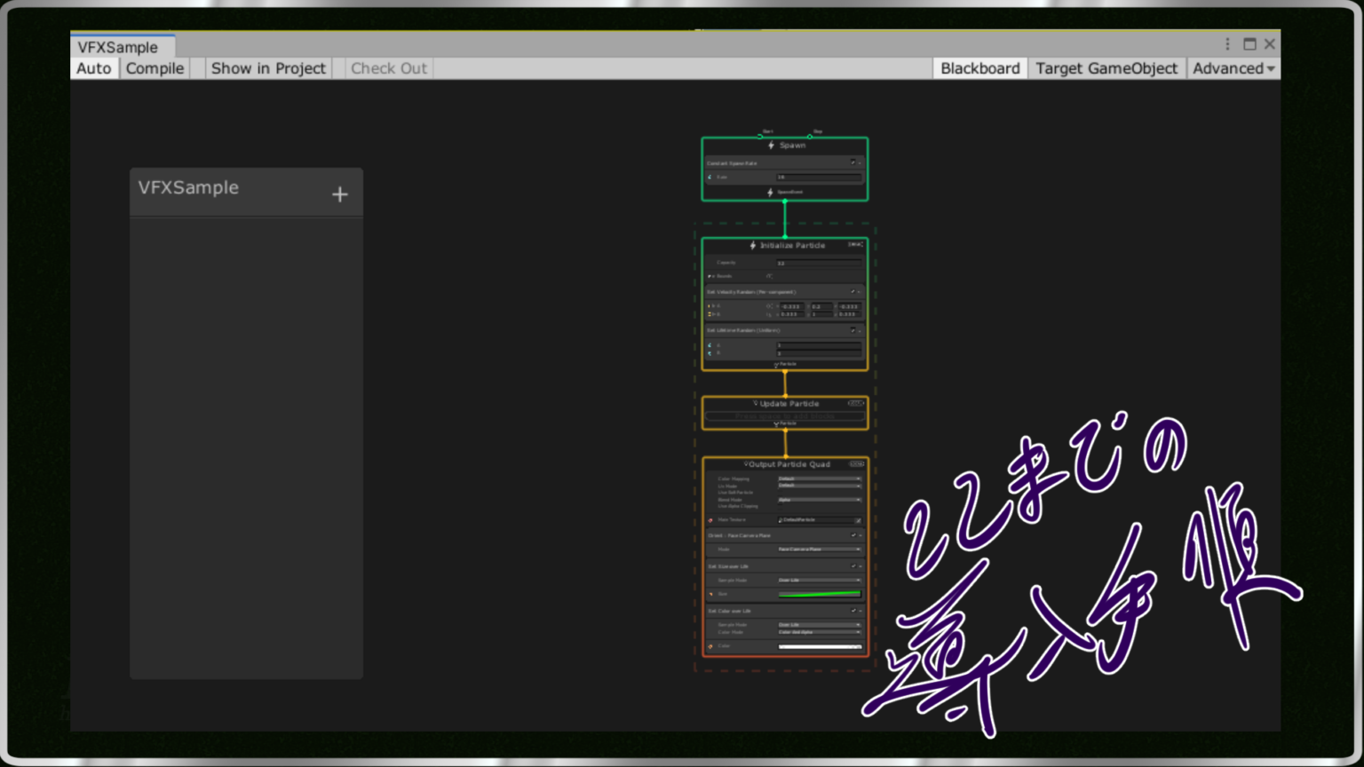Switch to the VFXSample tab

coord(118,47)
